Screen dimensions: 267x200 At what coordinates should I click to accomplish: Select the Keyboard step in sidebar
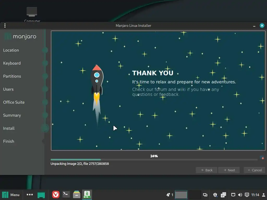[12, 63]
